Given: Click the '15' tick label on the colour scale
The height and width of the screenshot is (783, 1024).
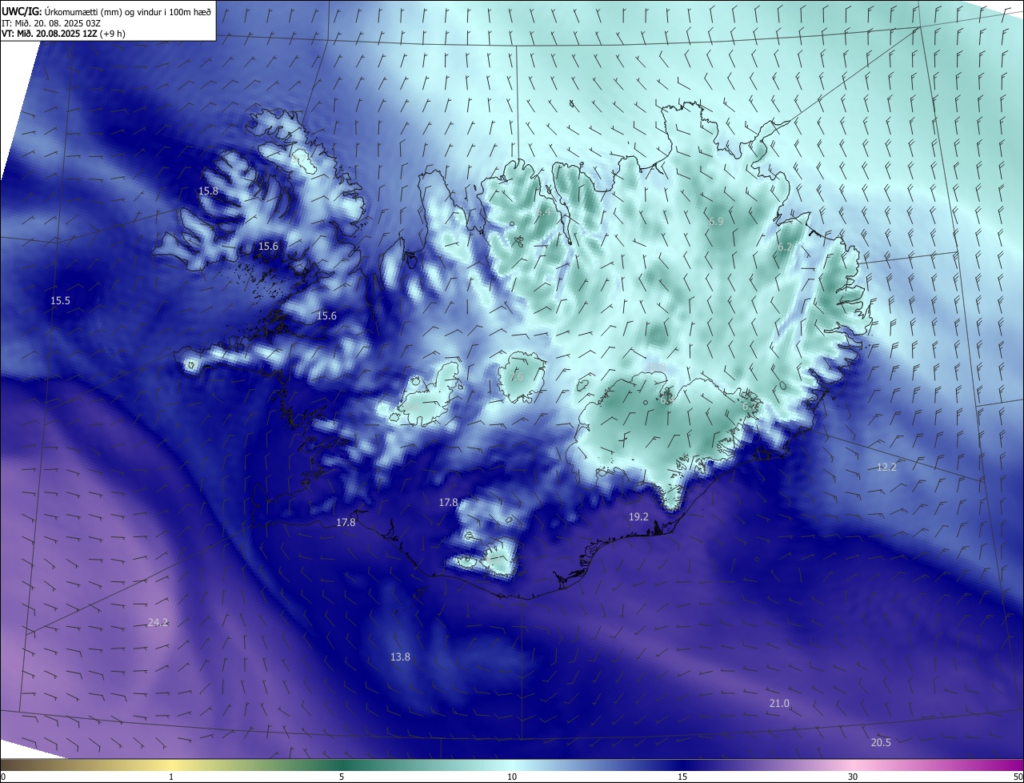Looking at the screenshot, I should [682, 777].
